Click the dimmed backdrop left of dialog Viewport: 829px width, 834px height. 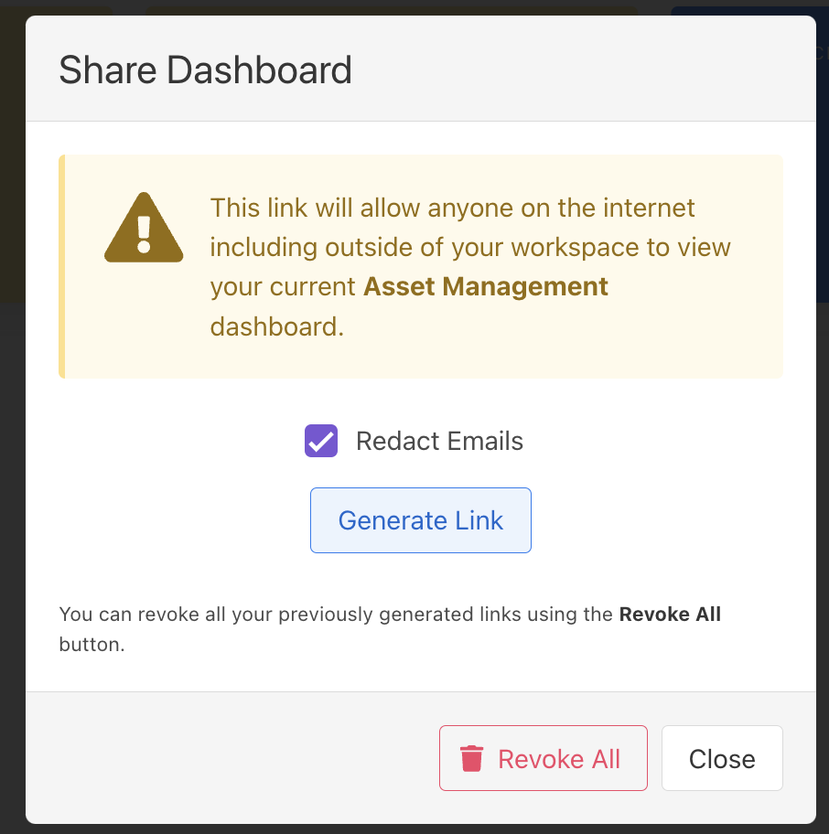(x=12, y=457)
